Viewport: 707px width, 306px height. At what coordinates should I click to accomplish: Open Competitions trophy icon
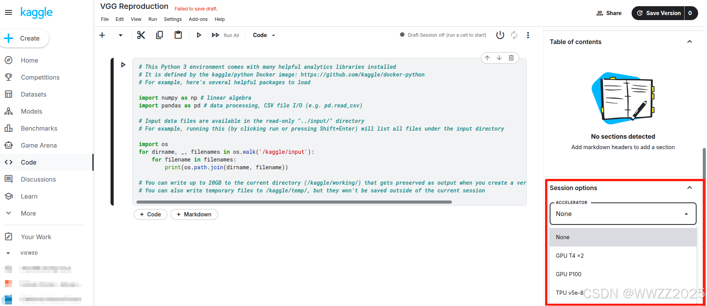click(x=9, y=77)
